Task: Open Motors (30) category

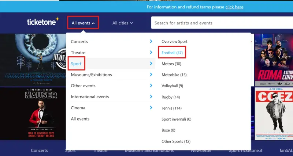Action: click(171, 64)
